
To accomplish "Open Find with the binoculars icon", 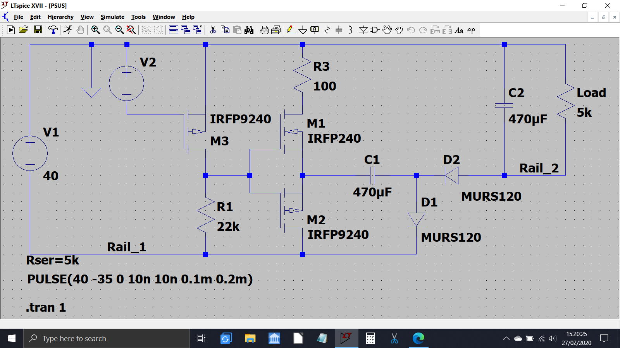I will tap(249, 30).
